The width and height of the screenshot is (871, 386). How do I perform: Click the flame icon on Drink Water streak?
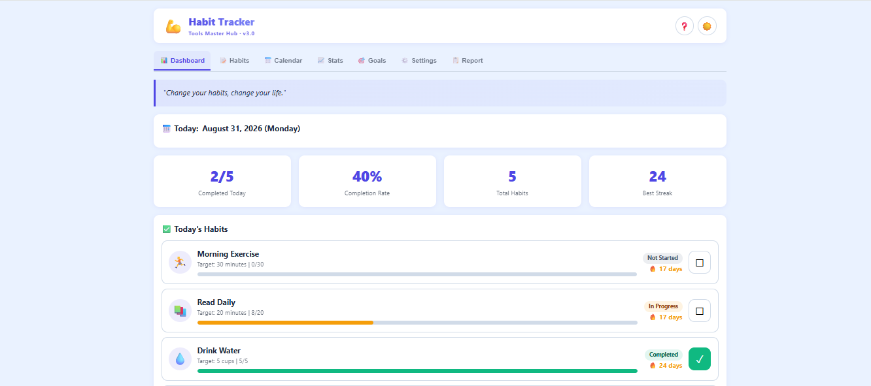click(x=653, y=366)
